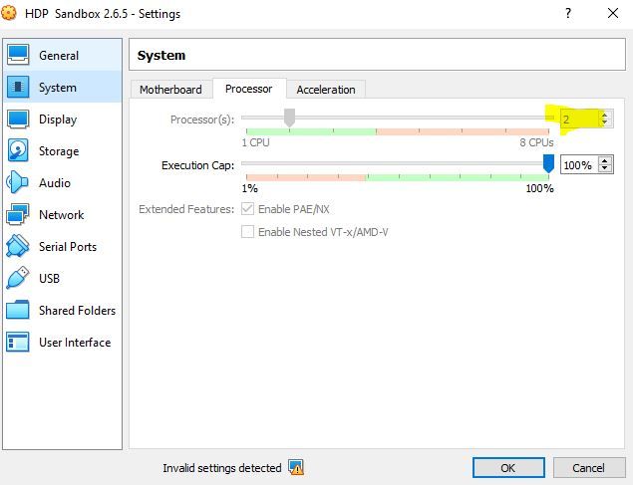Select the Shared Folders icon
This screenshot has height=485, width=633.
(x=18, y=311)
